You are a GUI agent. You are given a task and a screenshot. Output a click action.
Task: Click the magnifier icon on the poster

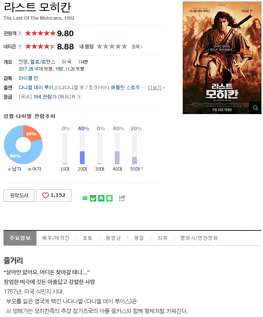(x=256, y=108)
